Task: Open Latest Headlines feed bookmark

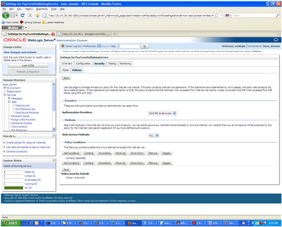Action: 53,22
